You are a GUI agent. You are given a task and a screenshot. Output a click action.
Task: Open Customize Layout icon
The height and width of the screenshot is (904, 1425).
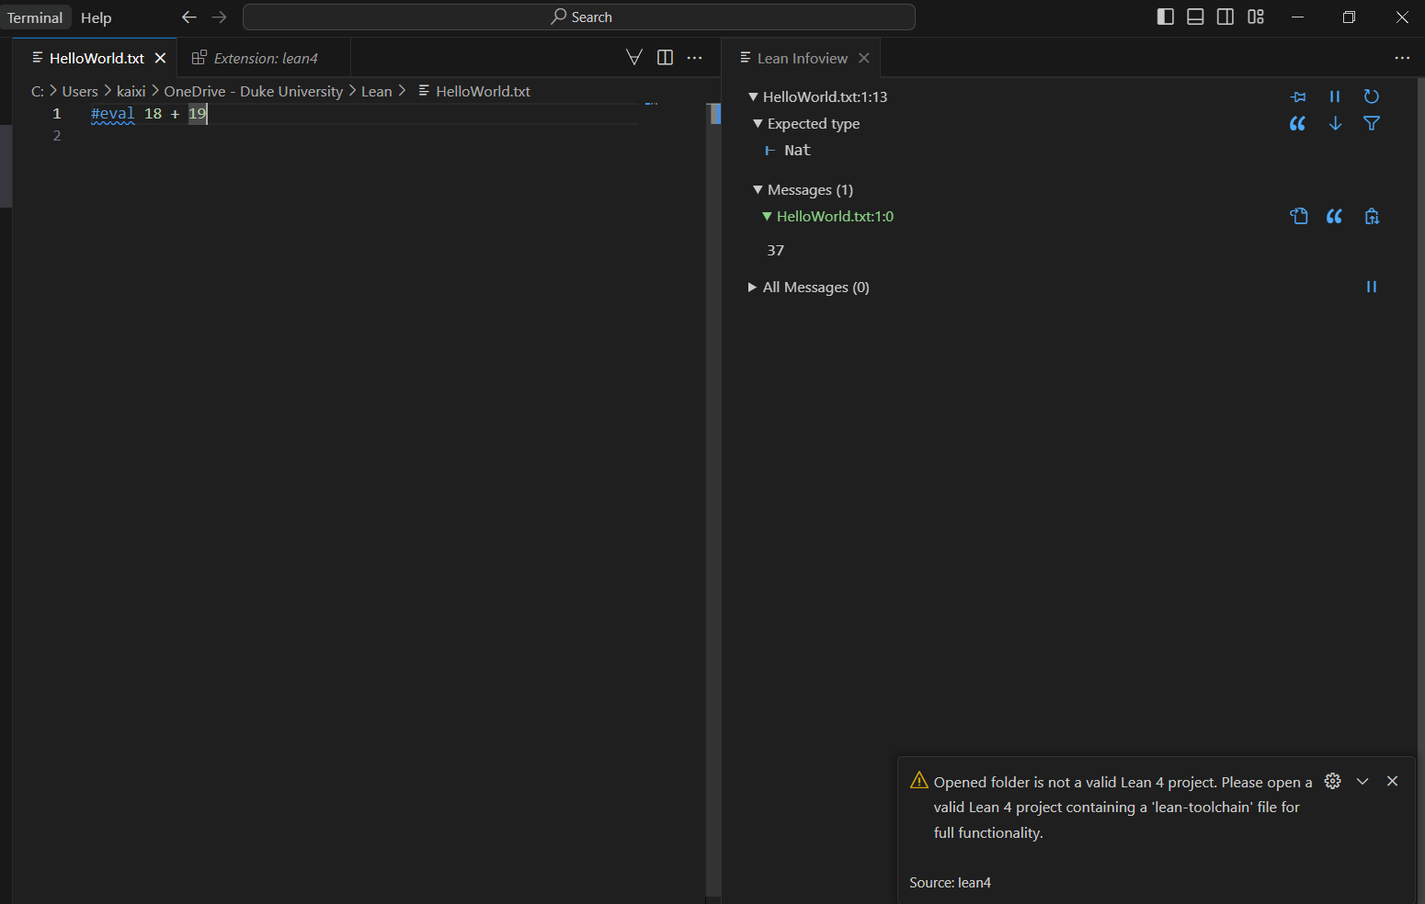1256,17
